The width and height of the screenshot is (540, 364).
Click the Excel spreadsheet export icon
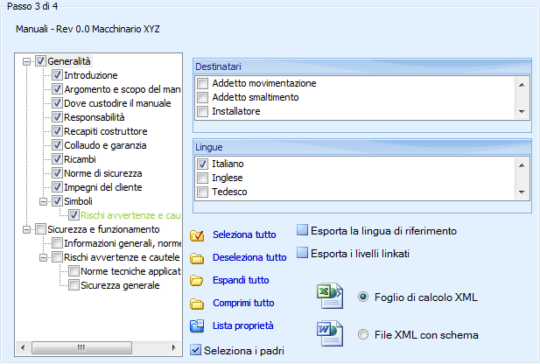click(x=330, y=296)
